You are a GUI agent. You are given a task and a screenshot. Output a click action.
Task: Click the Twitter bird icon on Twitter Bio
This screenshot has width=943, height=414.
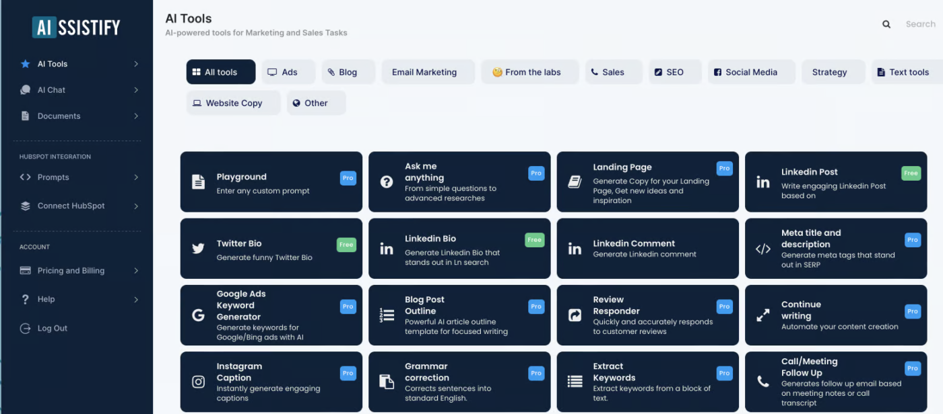click(x=198, y=249)
